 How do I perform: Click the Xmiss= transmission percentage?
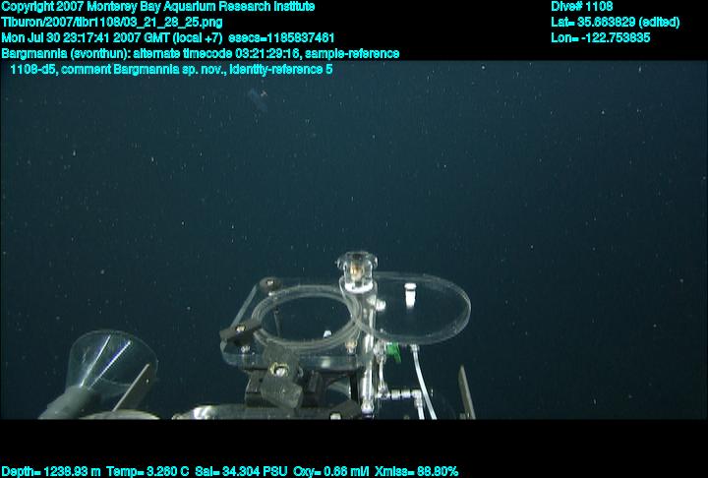pos(416,472)
